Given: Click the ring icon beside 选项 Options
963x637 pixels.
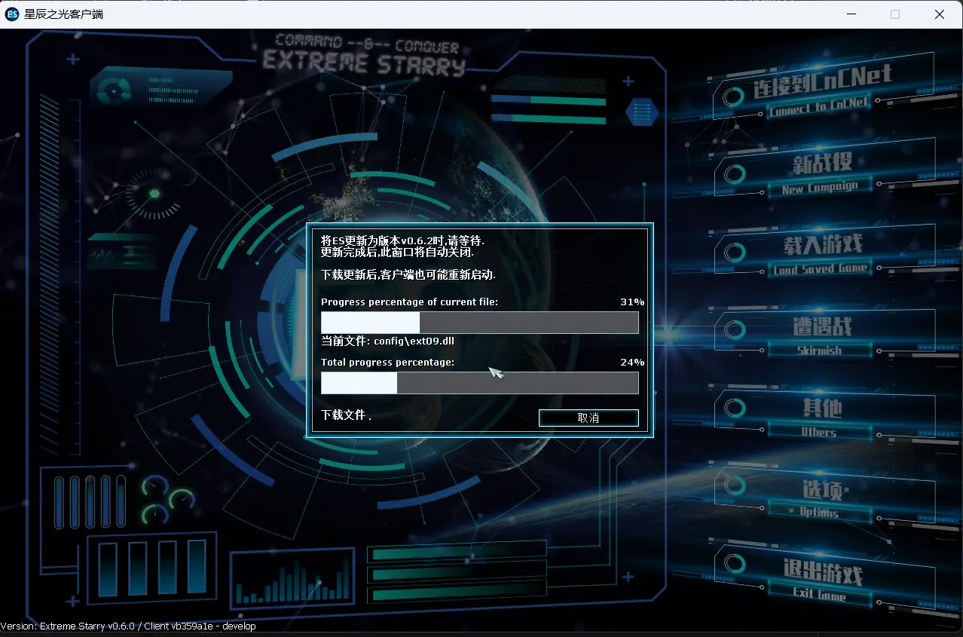Looking at the screenshot, I should pyautogui.click(x=734, y=488).
